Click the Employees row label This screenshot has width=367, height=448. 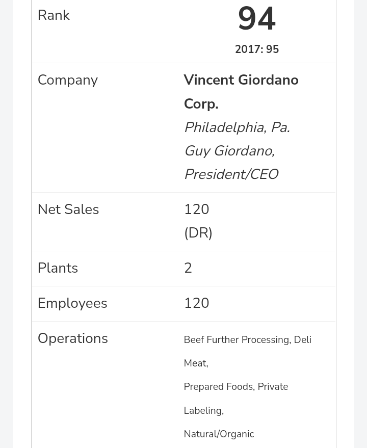tap(72, 303)
